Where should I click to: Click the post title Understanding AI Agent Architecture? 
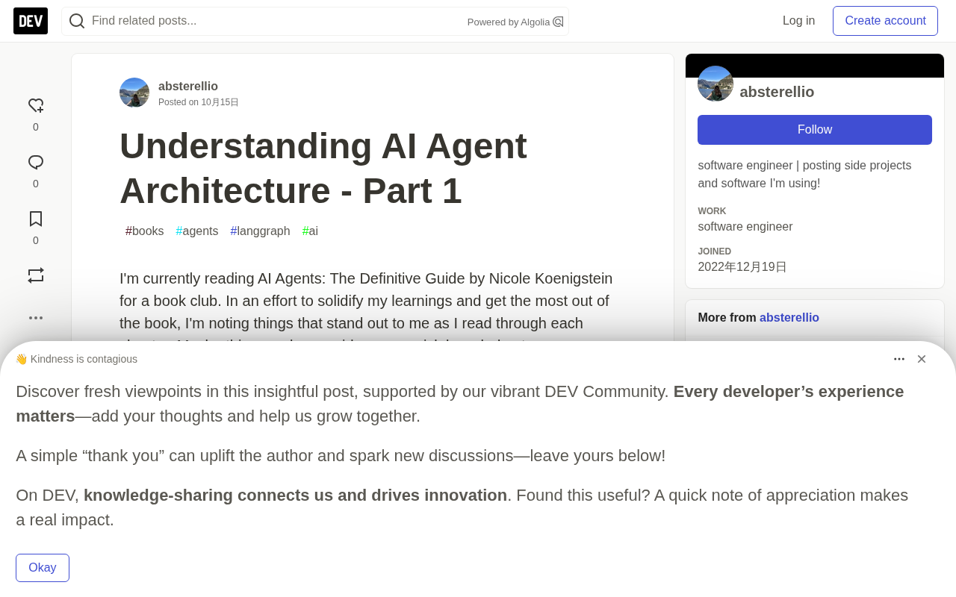click(x=323, y=168)
